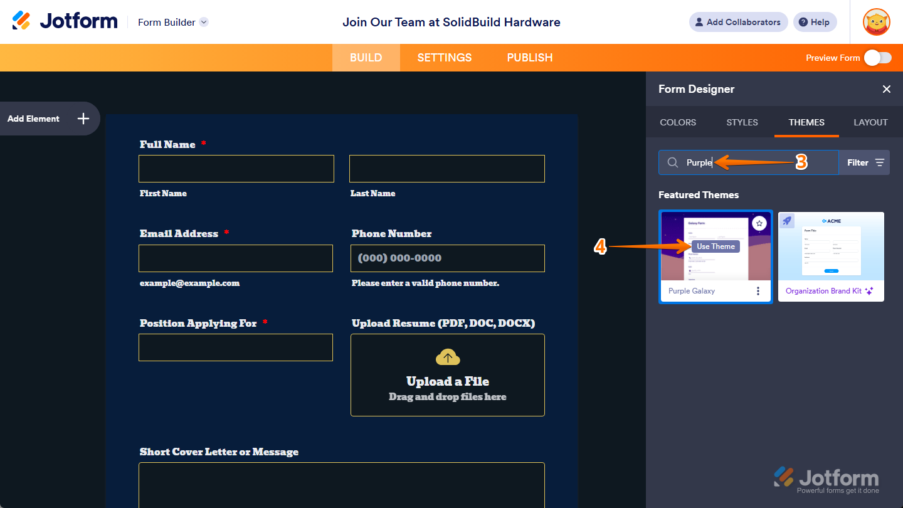Image resolution: width=903 pixels, height=508 pixels.
Task: Click the First Name input field
Action: pos(236,169)
